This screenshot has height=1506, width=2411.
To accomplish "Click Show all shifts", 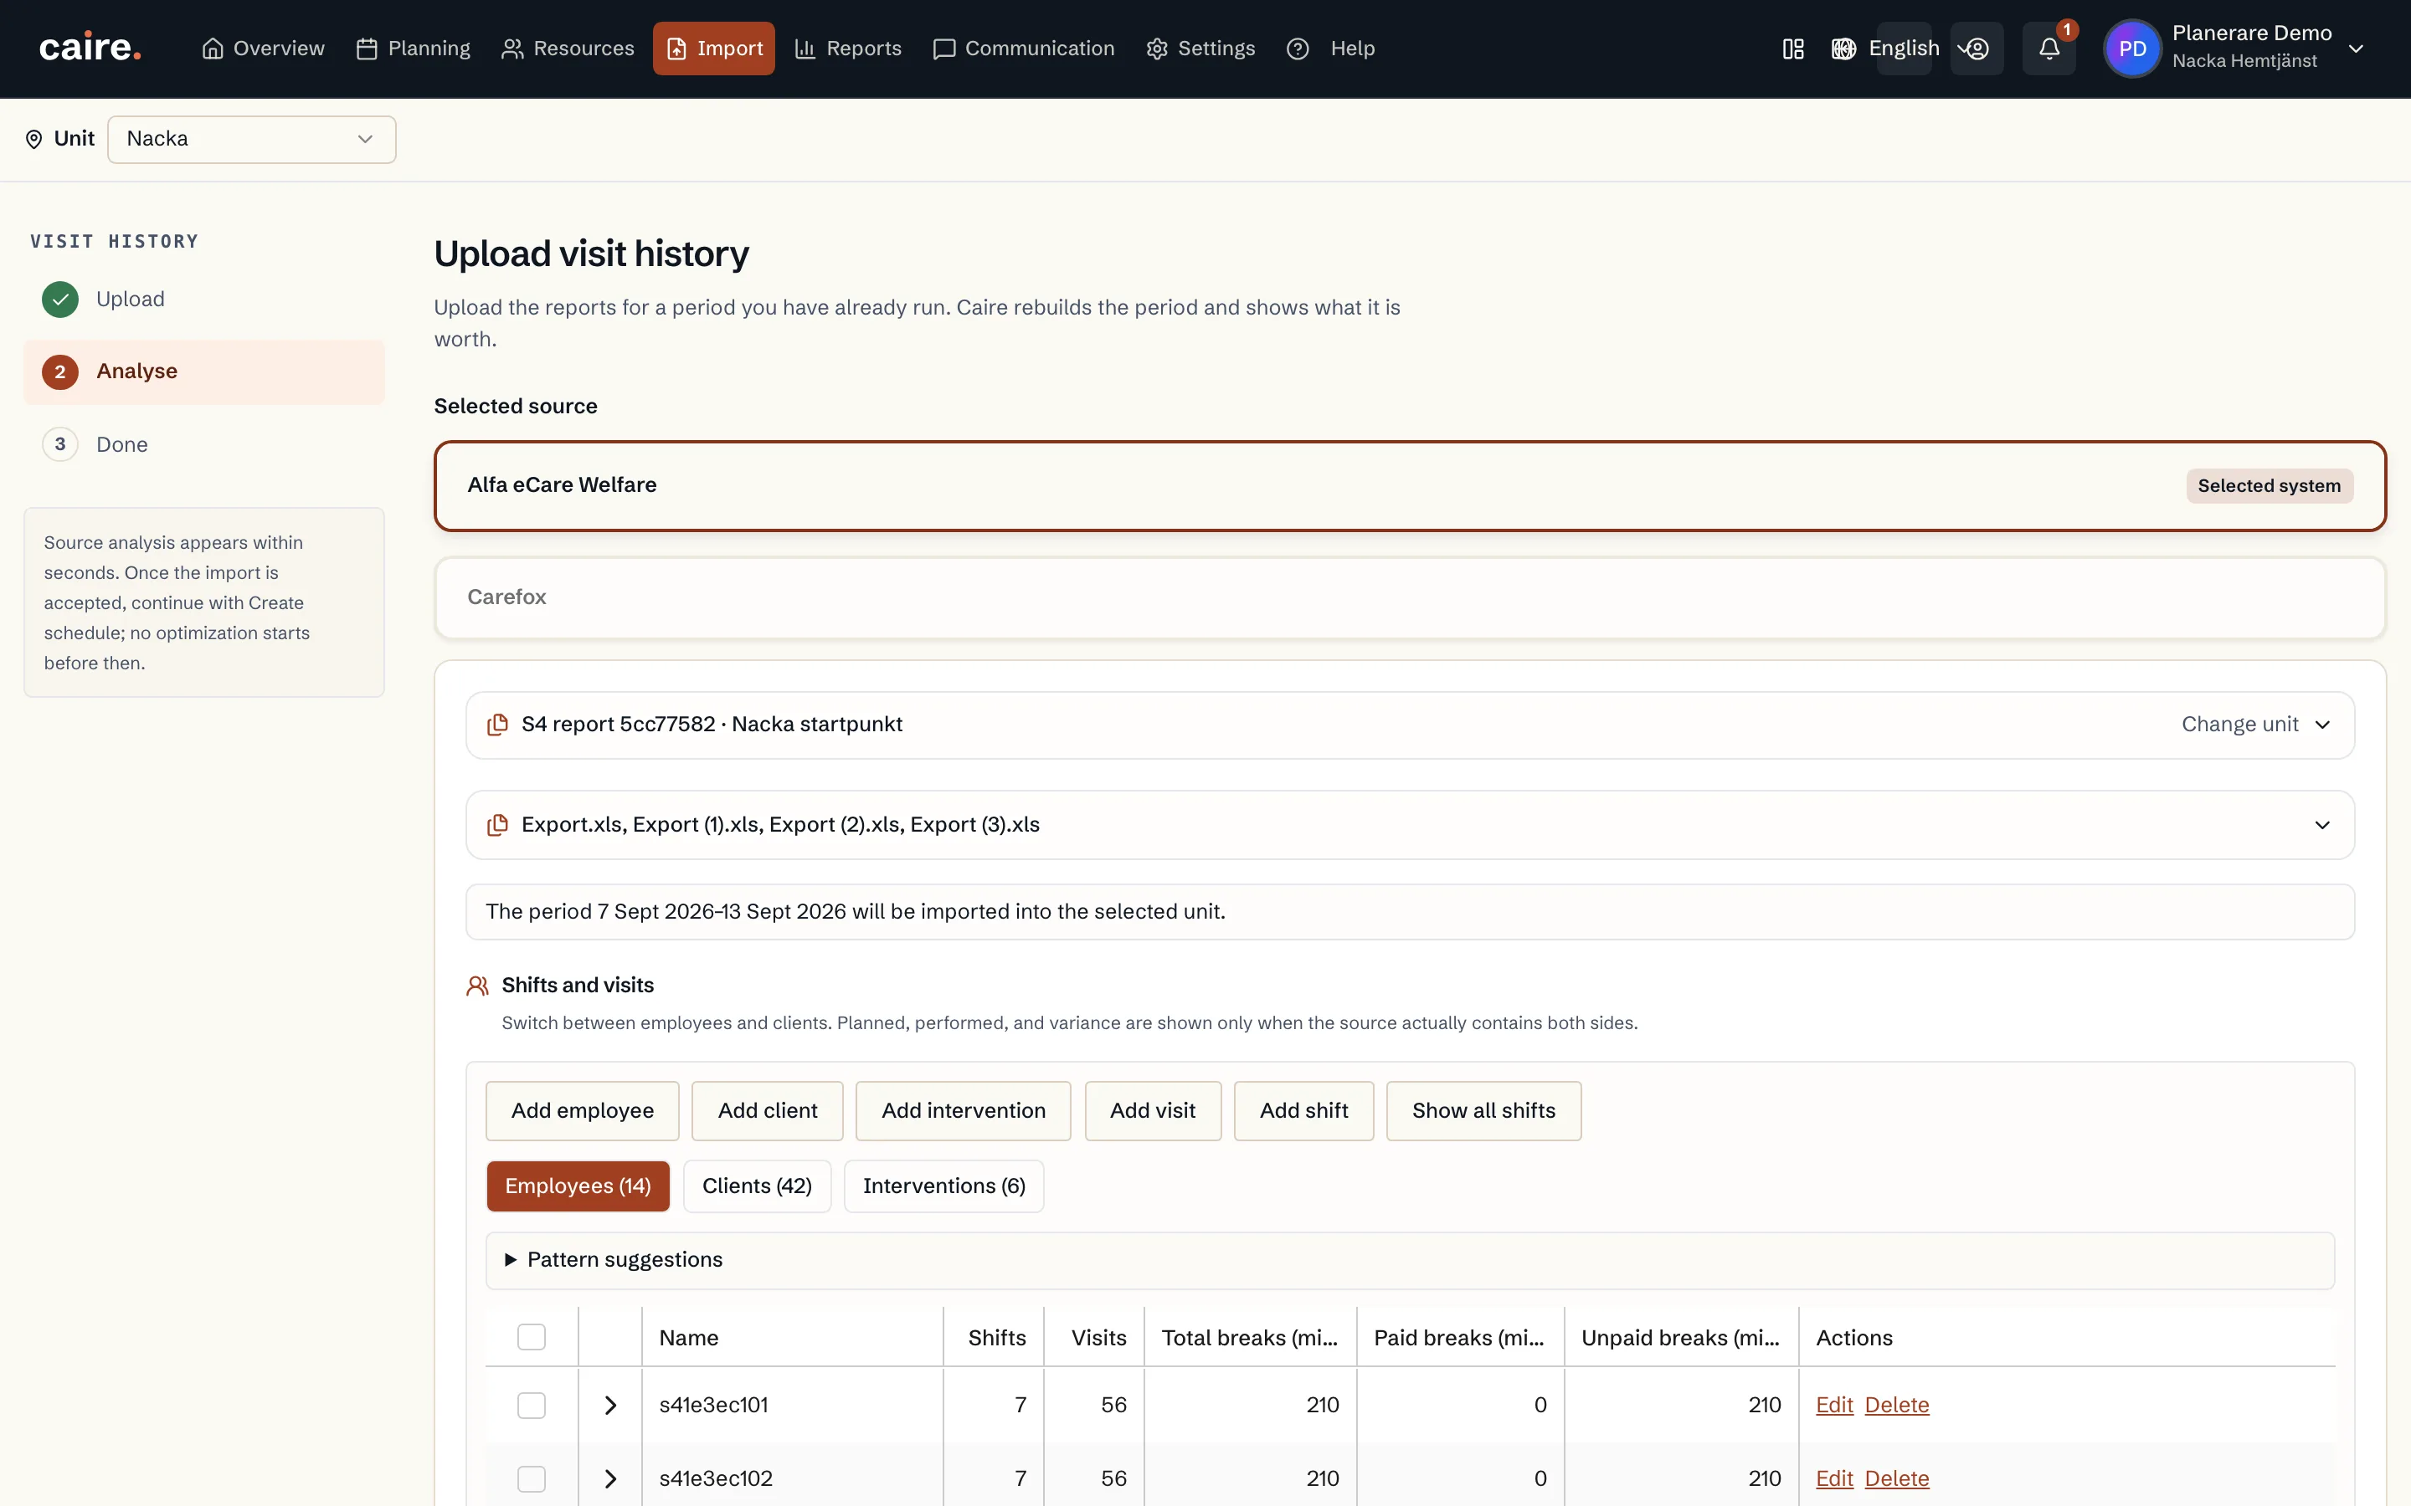I will 1483,1110.
